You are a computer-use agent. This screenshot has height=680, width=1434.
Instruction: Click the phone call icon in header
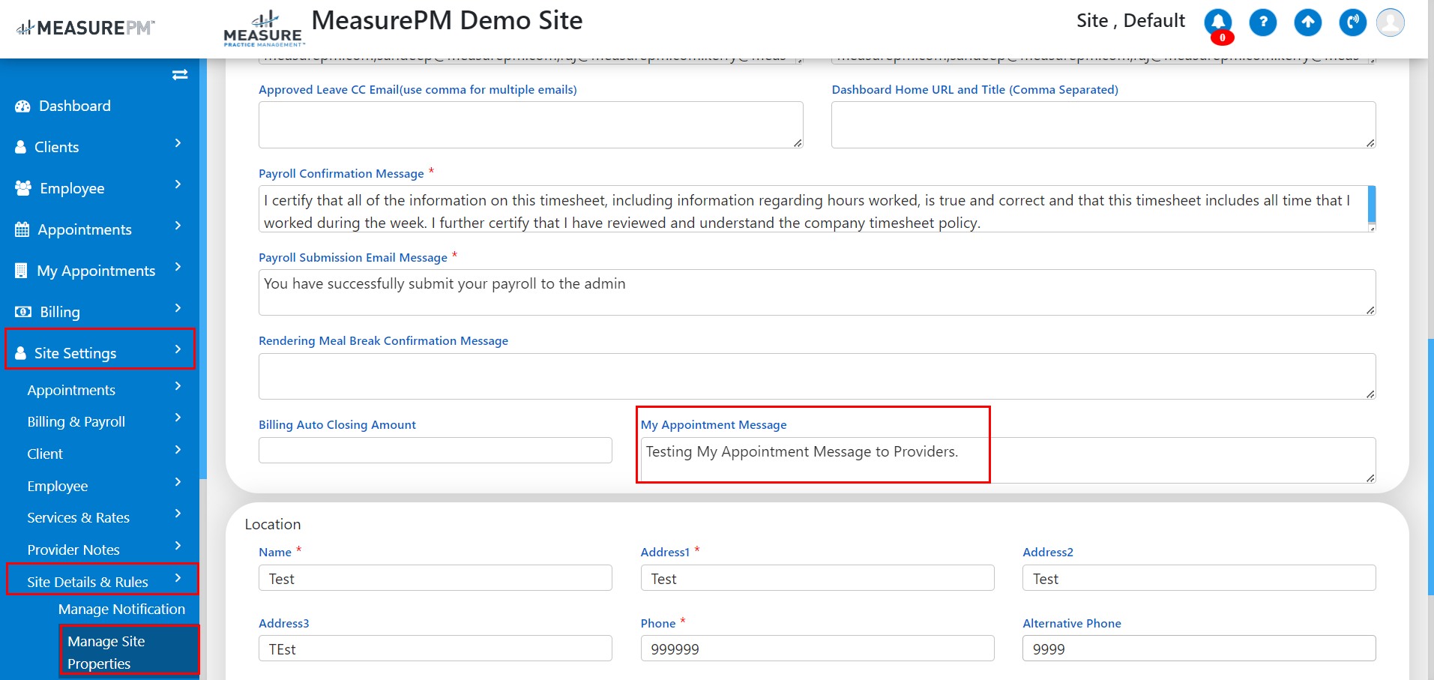[1353, 22]
